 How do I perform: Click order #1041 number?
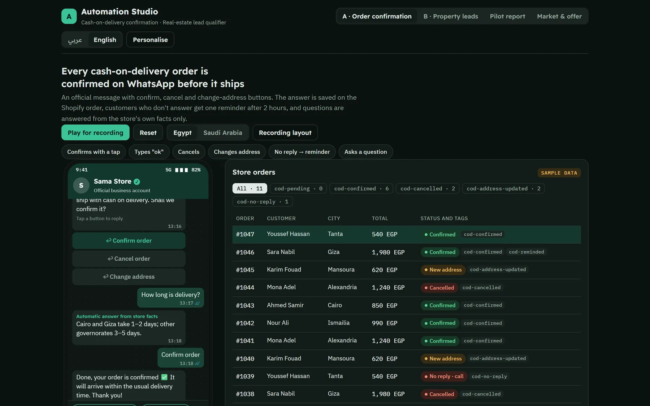click(x=245, y=341)
